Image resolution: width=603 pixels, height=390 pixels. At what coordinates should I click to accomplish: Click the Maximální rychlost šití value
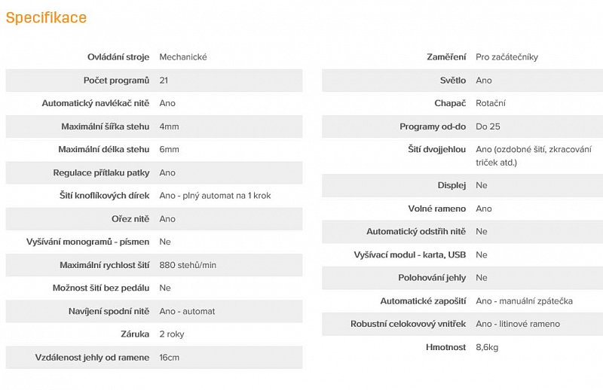point(188,265)
